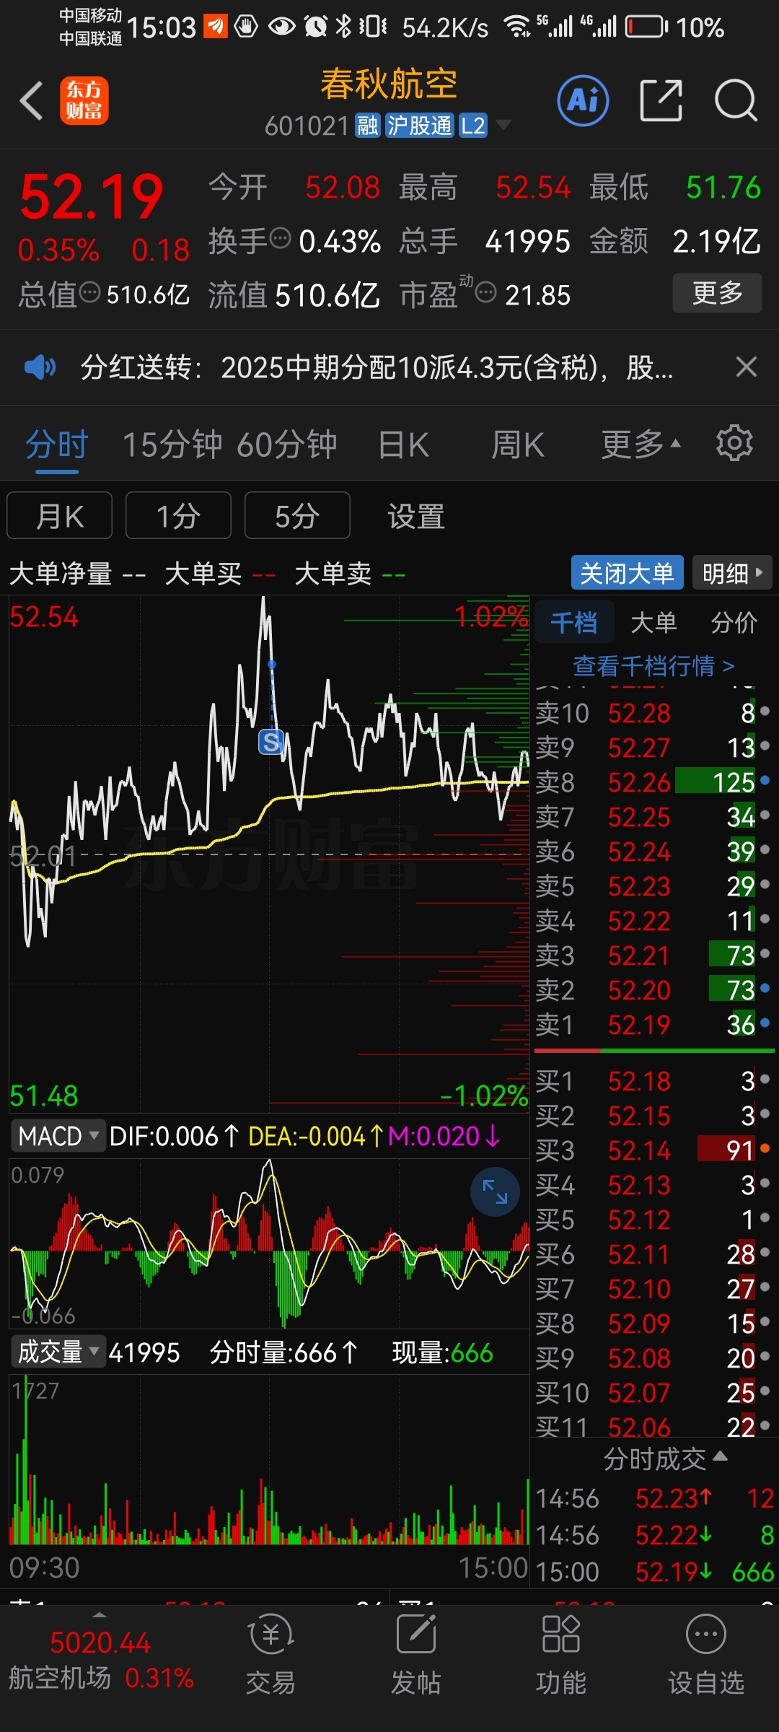779x1732 pixels.
Task: Select 买3 row at 52.14
Action: (653, 1150)
